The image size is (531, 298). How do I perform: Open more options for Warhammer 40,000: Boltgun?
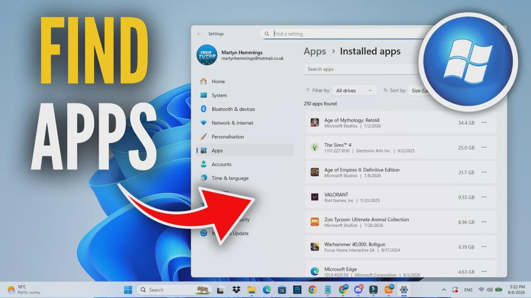484,247
